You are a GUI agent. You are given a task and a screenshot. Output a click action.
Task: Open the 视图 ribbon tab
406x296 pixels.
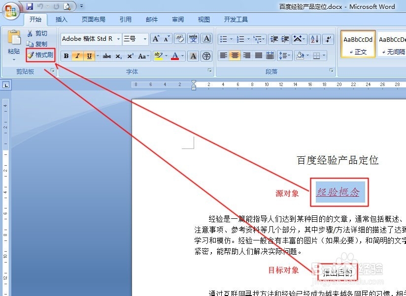[204, 19]
